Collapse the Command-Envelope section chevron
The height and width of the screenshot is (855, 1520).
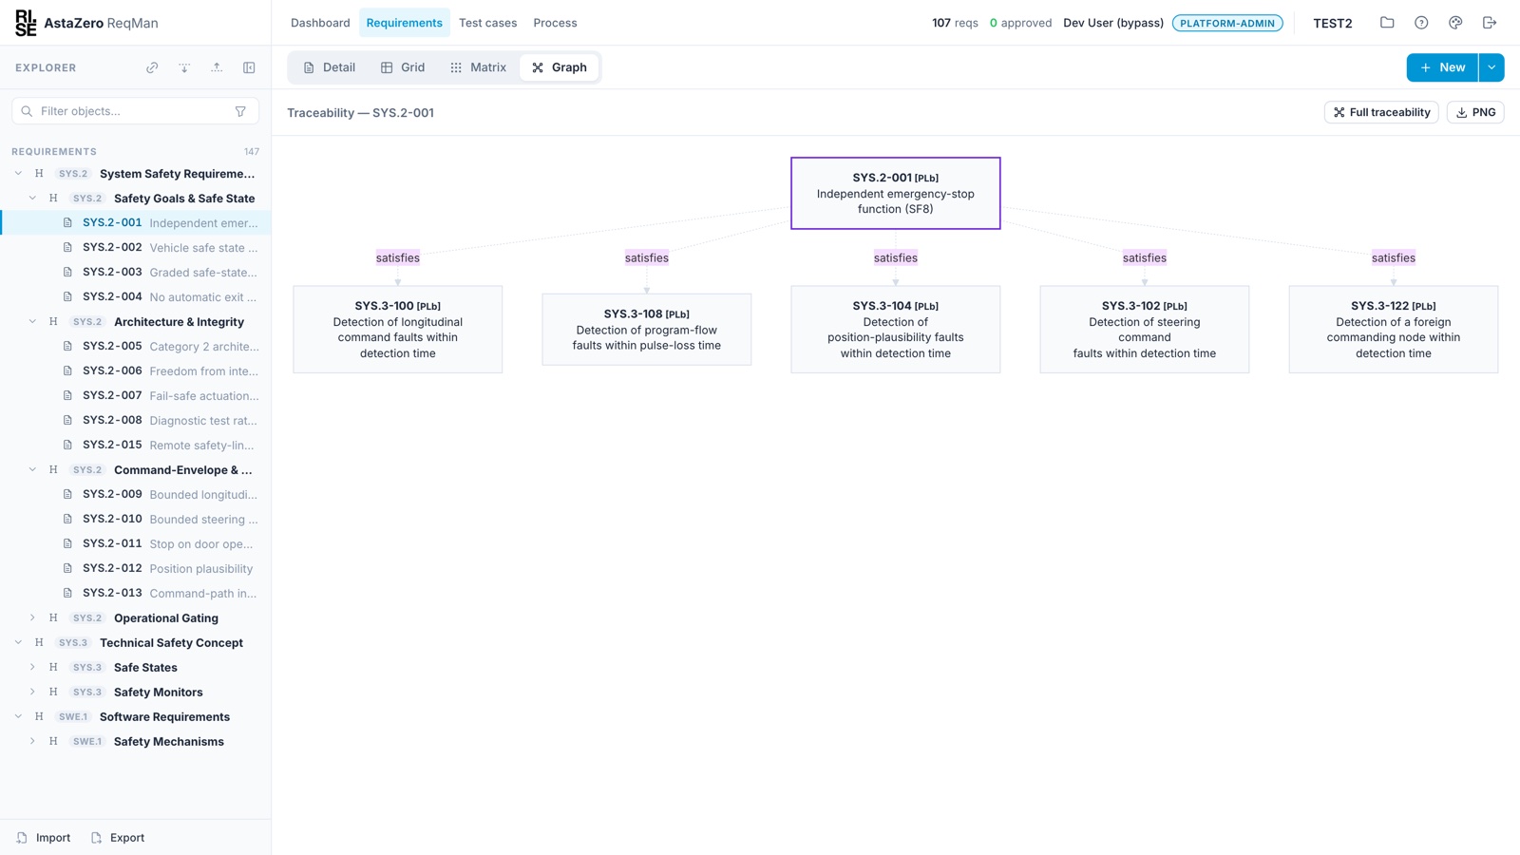(x=32, y=469)
